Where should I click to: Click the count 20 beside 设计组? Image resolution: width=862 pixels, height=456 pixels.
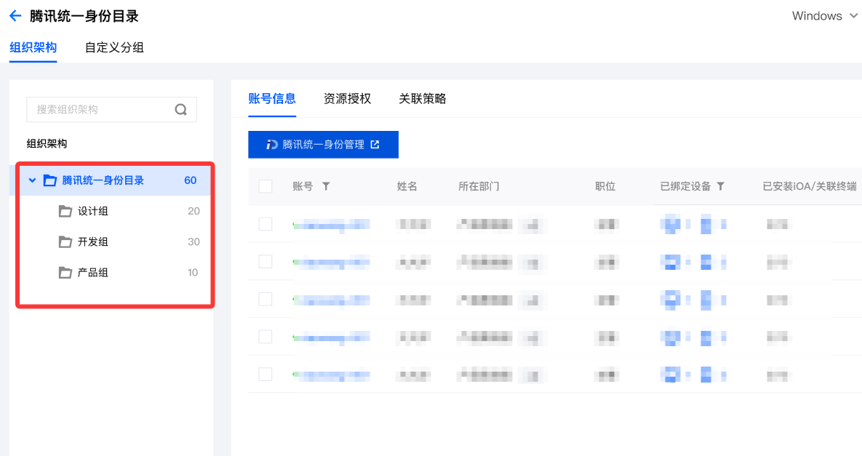click(x=193, y=211)
